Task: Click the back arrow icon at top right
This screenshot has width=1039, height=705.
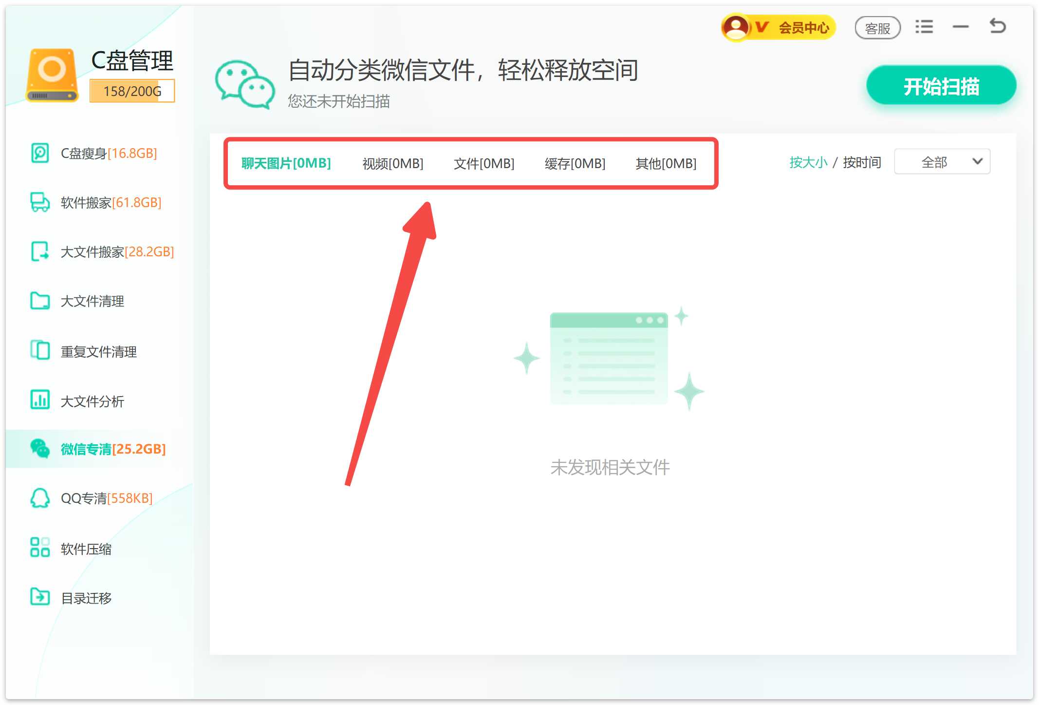Action: tap(998, 26)
